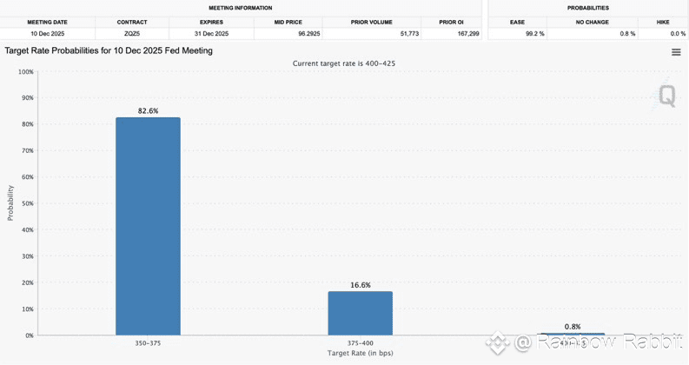Click the Binance logo in the watermark
This screenshot has width=689, height=365.
tap(497, 343)
